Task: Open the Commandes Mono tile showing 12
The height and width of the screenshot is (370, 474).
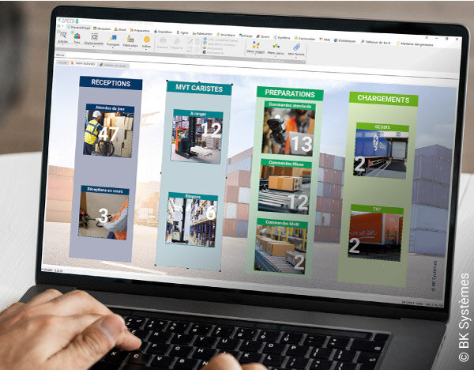Action: click(x=284, y=187)
